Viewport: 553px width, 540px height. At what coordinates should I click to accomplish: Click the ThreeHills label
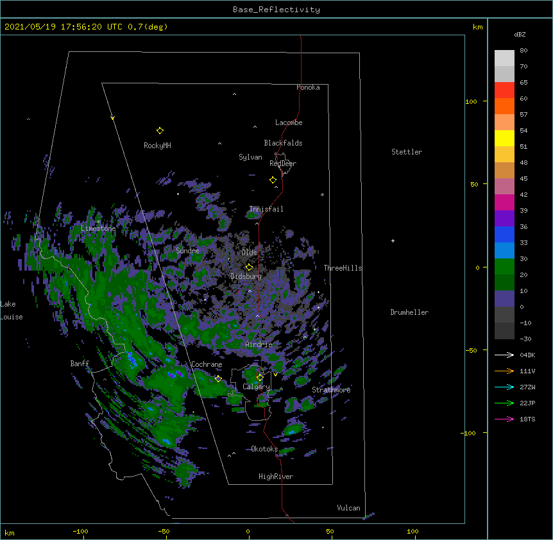(x=343, y=268)
